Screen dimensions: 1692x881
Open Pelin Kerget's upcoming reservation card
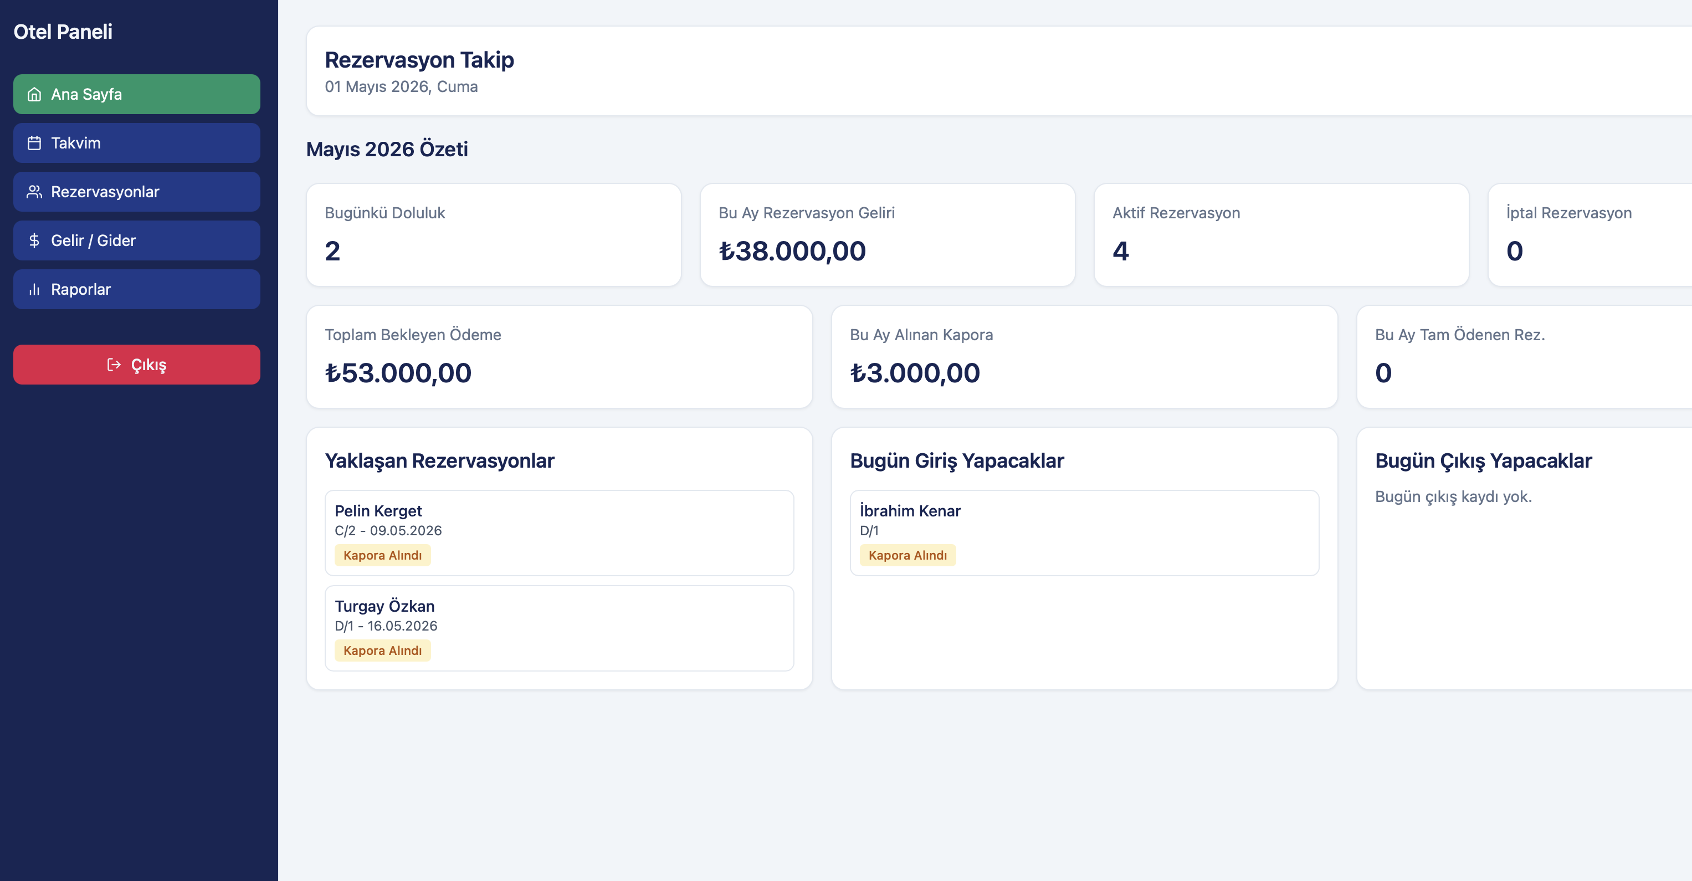(x=559, y=533)
